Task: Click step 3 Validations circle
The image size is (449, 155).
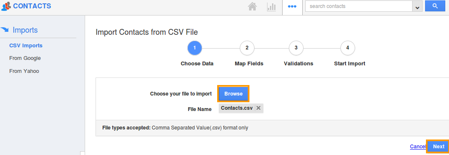Action: pyautogui.click(x=296, y=48)
